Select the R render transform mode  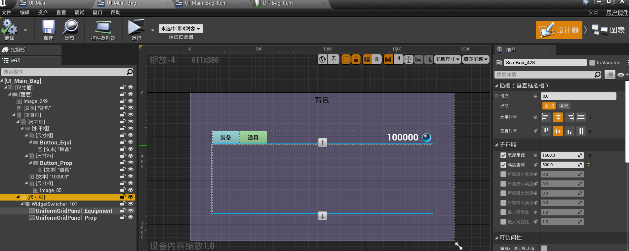pyautogui.click(x=377, y=59)
